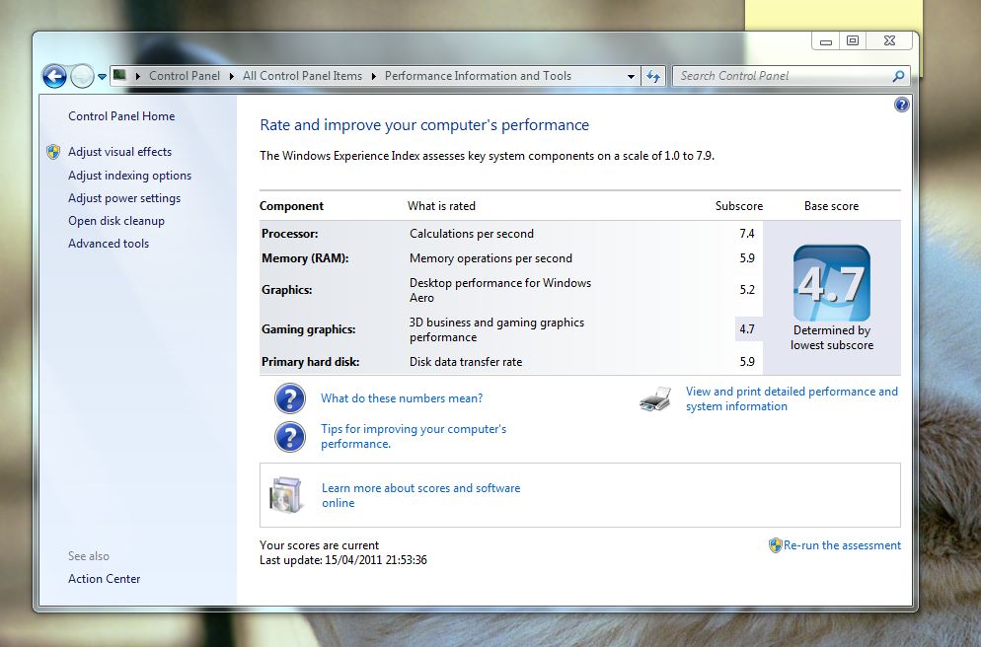Open the recent pages dropdown arrow
981x647 pixels.
102,77
